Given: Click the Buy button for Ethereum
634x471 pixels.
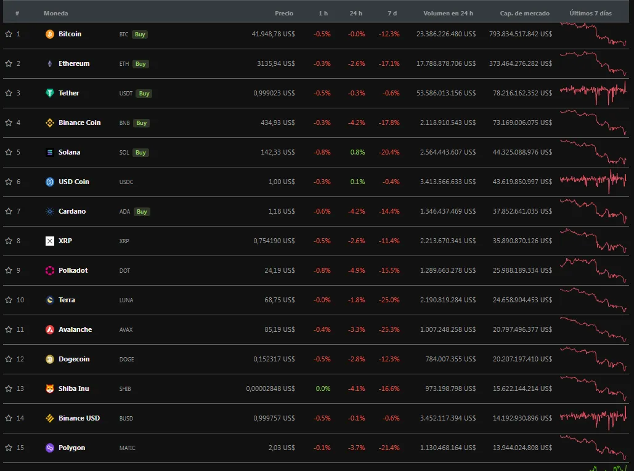Looking at the screenshot, I should pos(140,64).
